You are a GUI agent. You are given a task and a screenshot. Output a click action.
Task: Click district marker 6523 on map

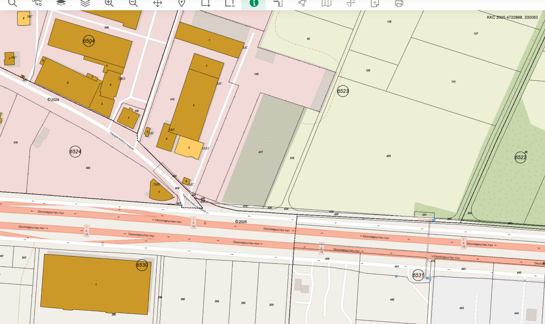pyautogui.click(x=343, y=91)
